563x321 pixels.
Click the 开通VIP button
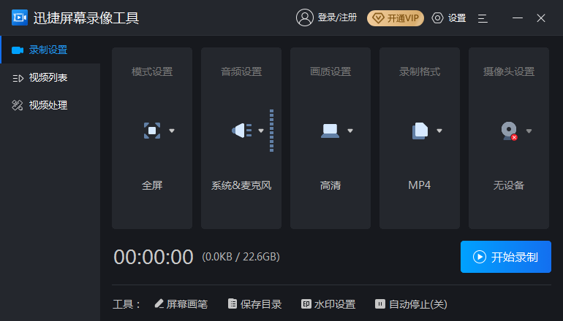click(396, 18)
